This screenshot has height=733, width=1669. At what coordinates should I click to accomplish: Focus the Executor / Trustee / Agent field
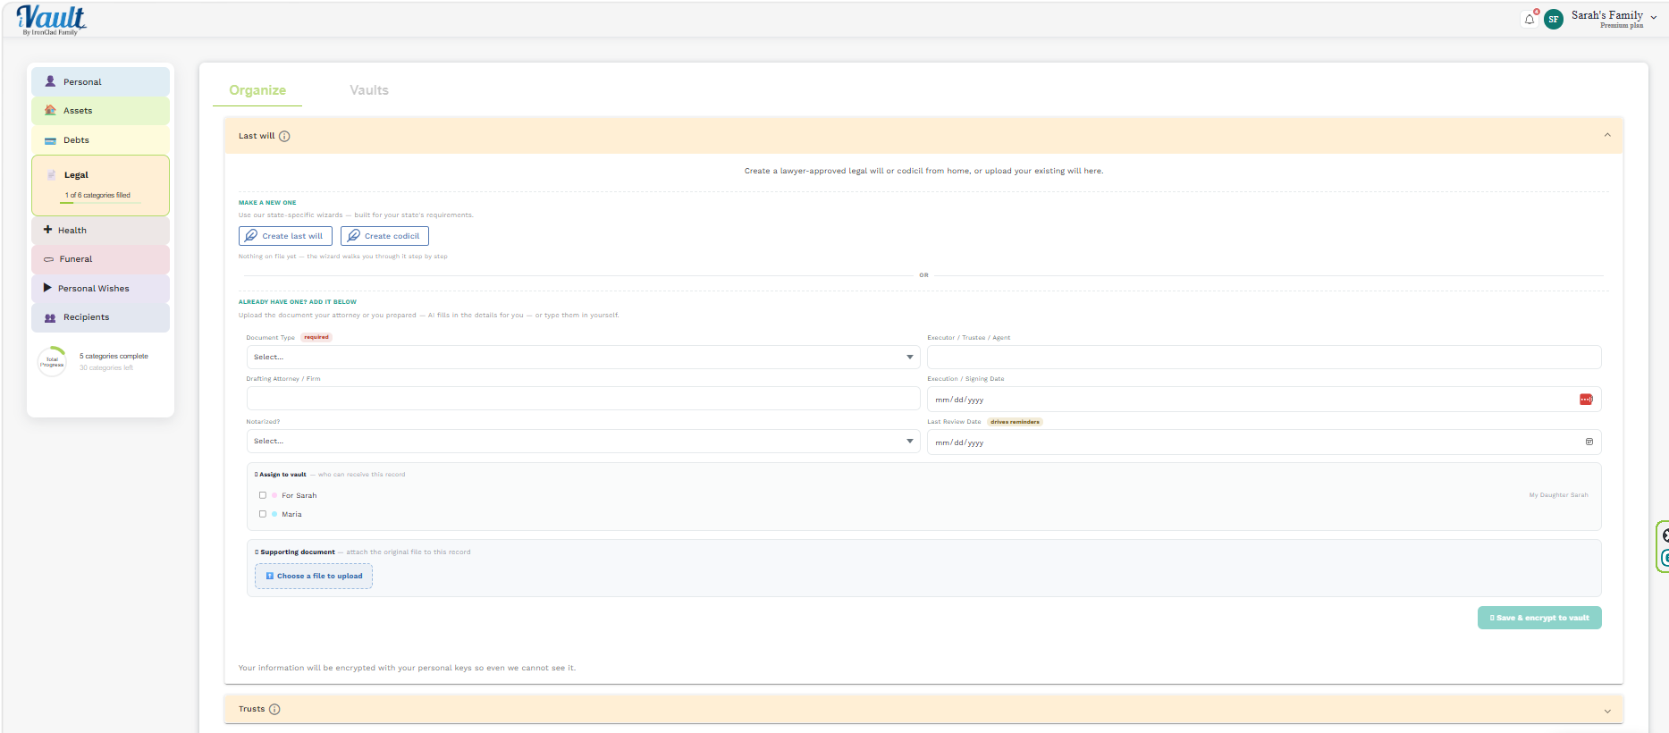[x=1264, y=357]
